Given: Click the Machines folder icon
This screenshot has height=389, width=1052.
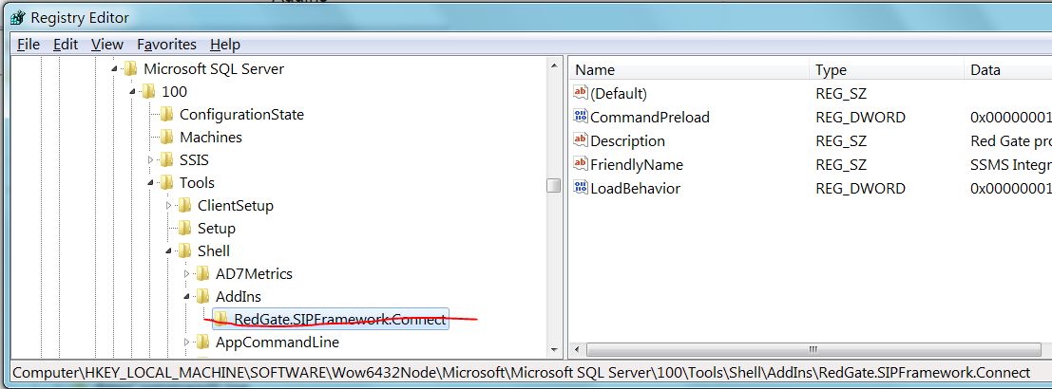Looking at the screenshot, I should click(x=166, y=137).
